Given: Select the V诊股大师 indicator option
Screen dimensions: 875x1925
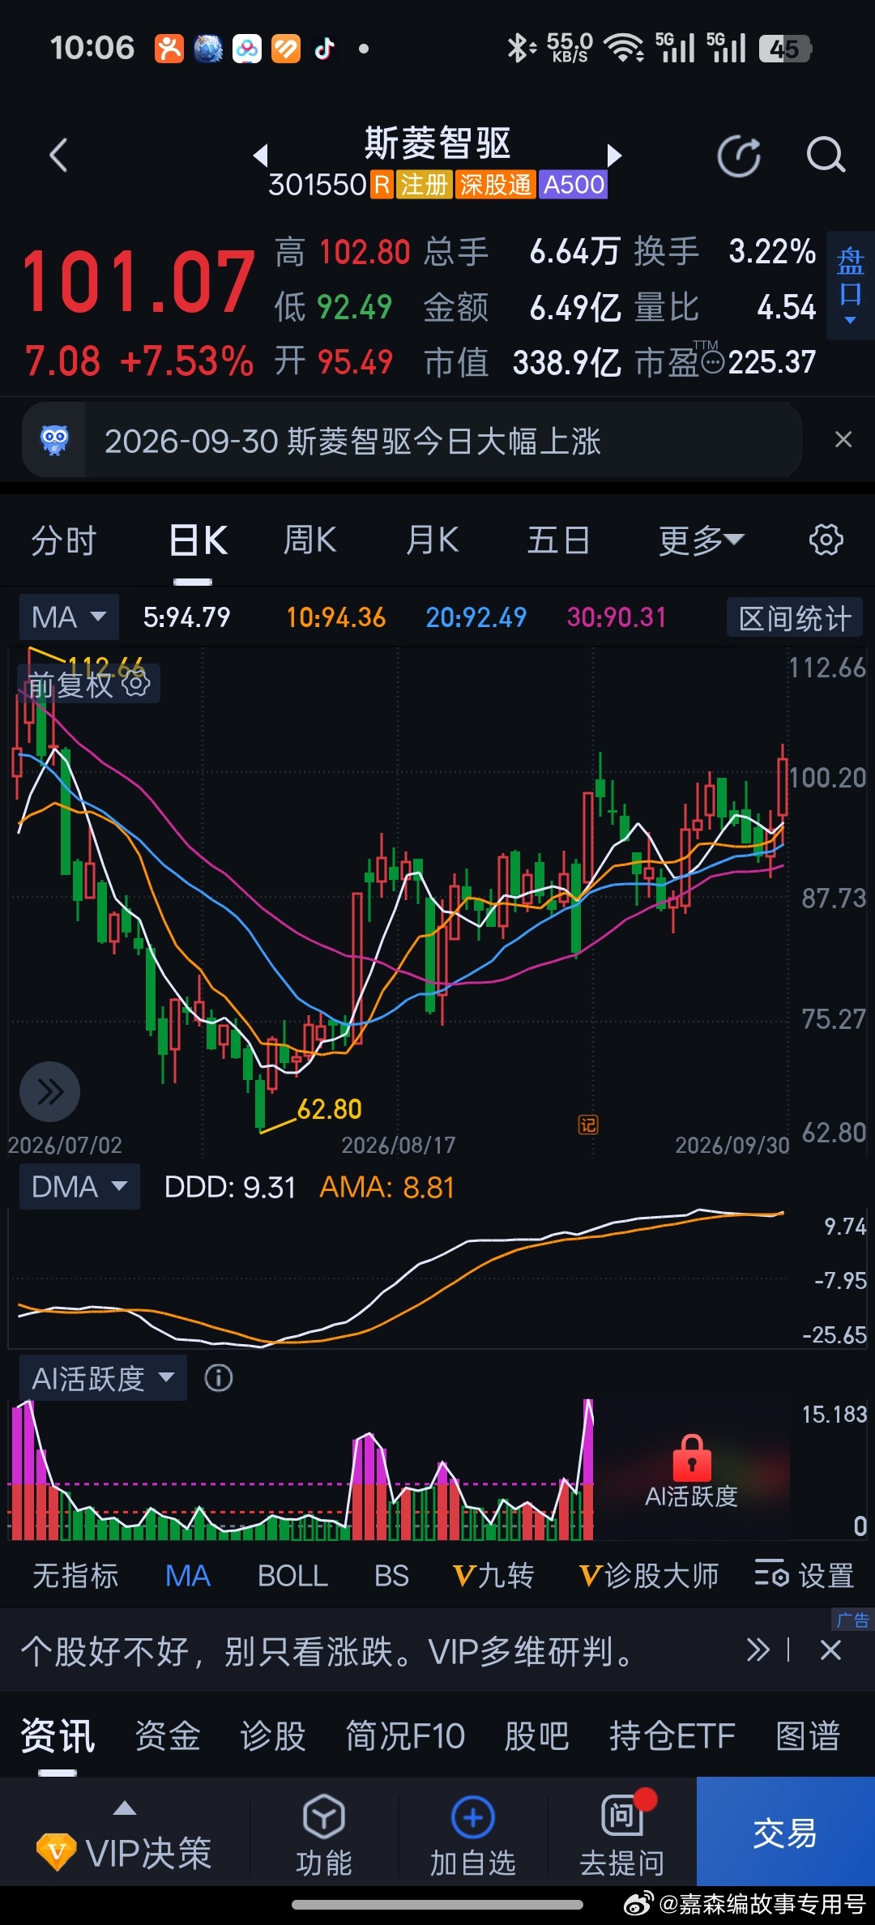Looking at the screenshot, I should pos(649,1576).
